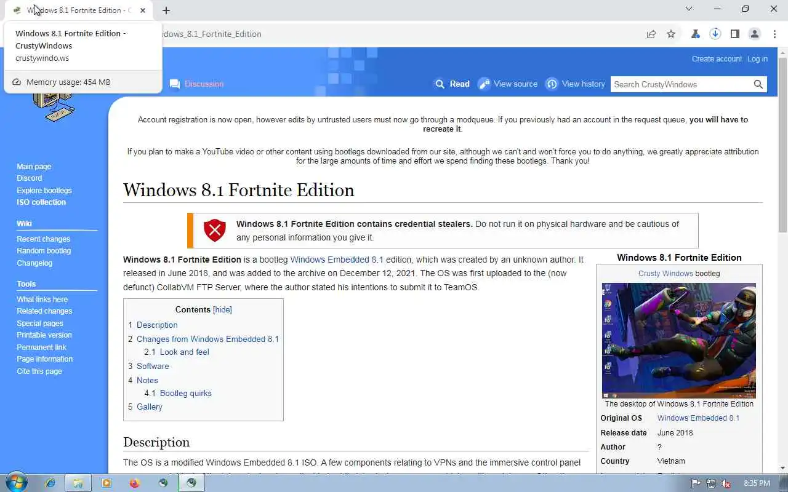Open the tab search chevron

click(689, 9)
